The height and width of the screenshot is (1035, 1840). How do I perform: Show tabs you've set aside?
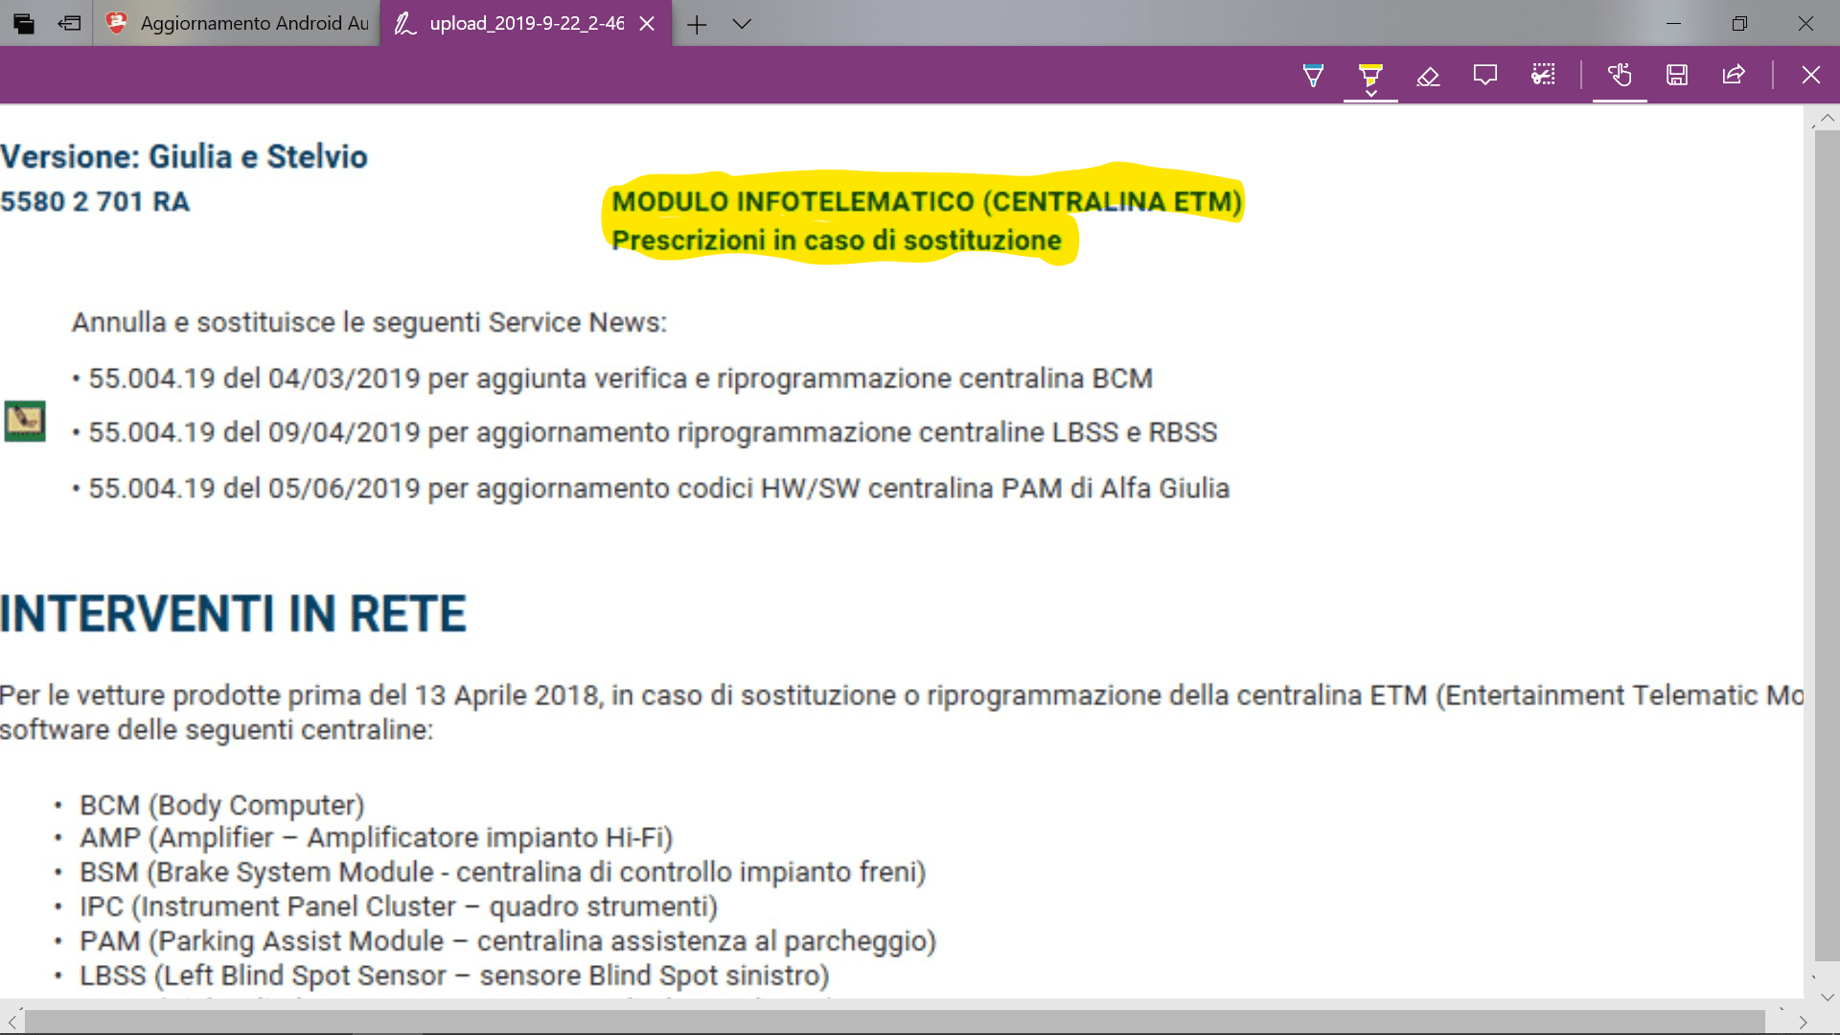tap(24, 23)
